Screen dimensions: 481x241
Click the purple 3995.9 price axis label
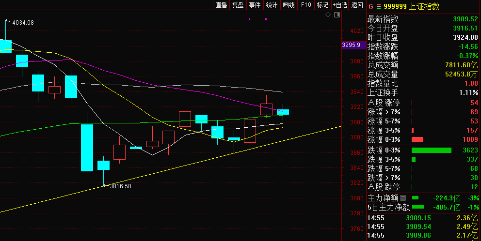351,45
